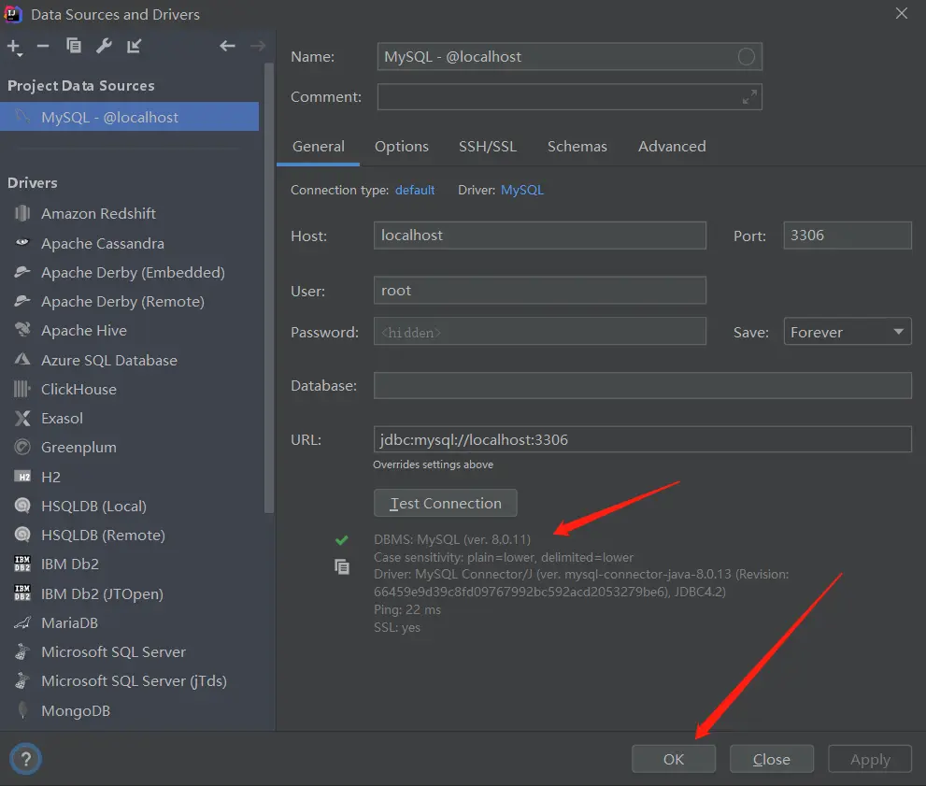Confirm with the OK button
Viewport: 926px width, 786px height.
point(673,759)
